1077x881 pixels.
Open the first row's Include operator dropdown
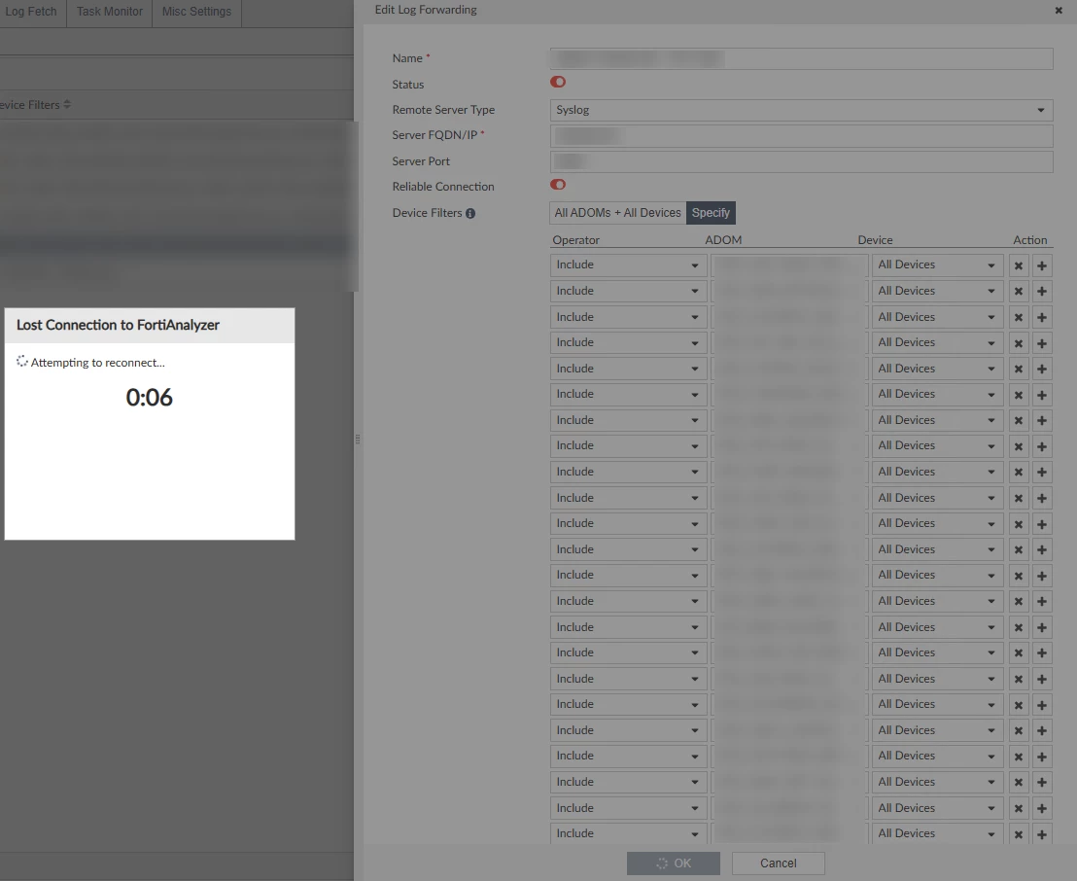click(628, 264)
